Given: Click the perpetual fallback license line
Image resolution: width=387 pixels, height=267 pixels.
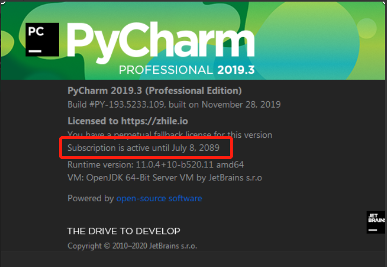Looking at the screenshot, I should coord(170,135).
